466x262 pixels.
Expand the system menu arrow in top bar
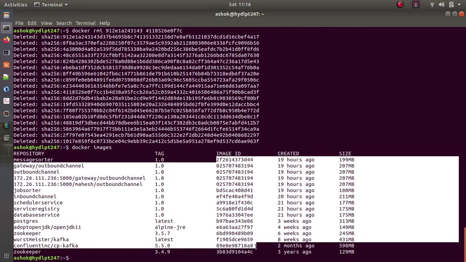pyautogui.click(x=459, y=5)
